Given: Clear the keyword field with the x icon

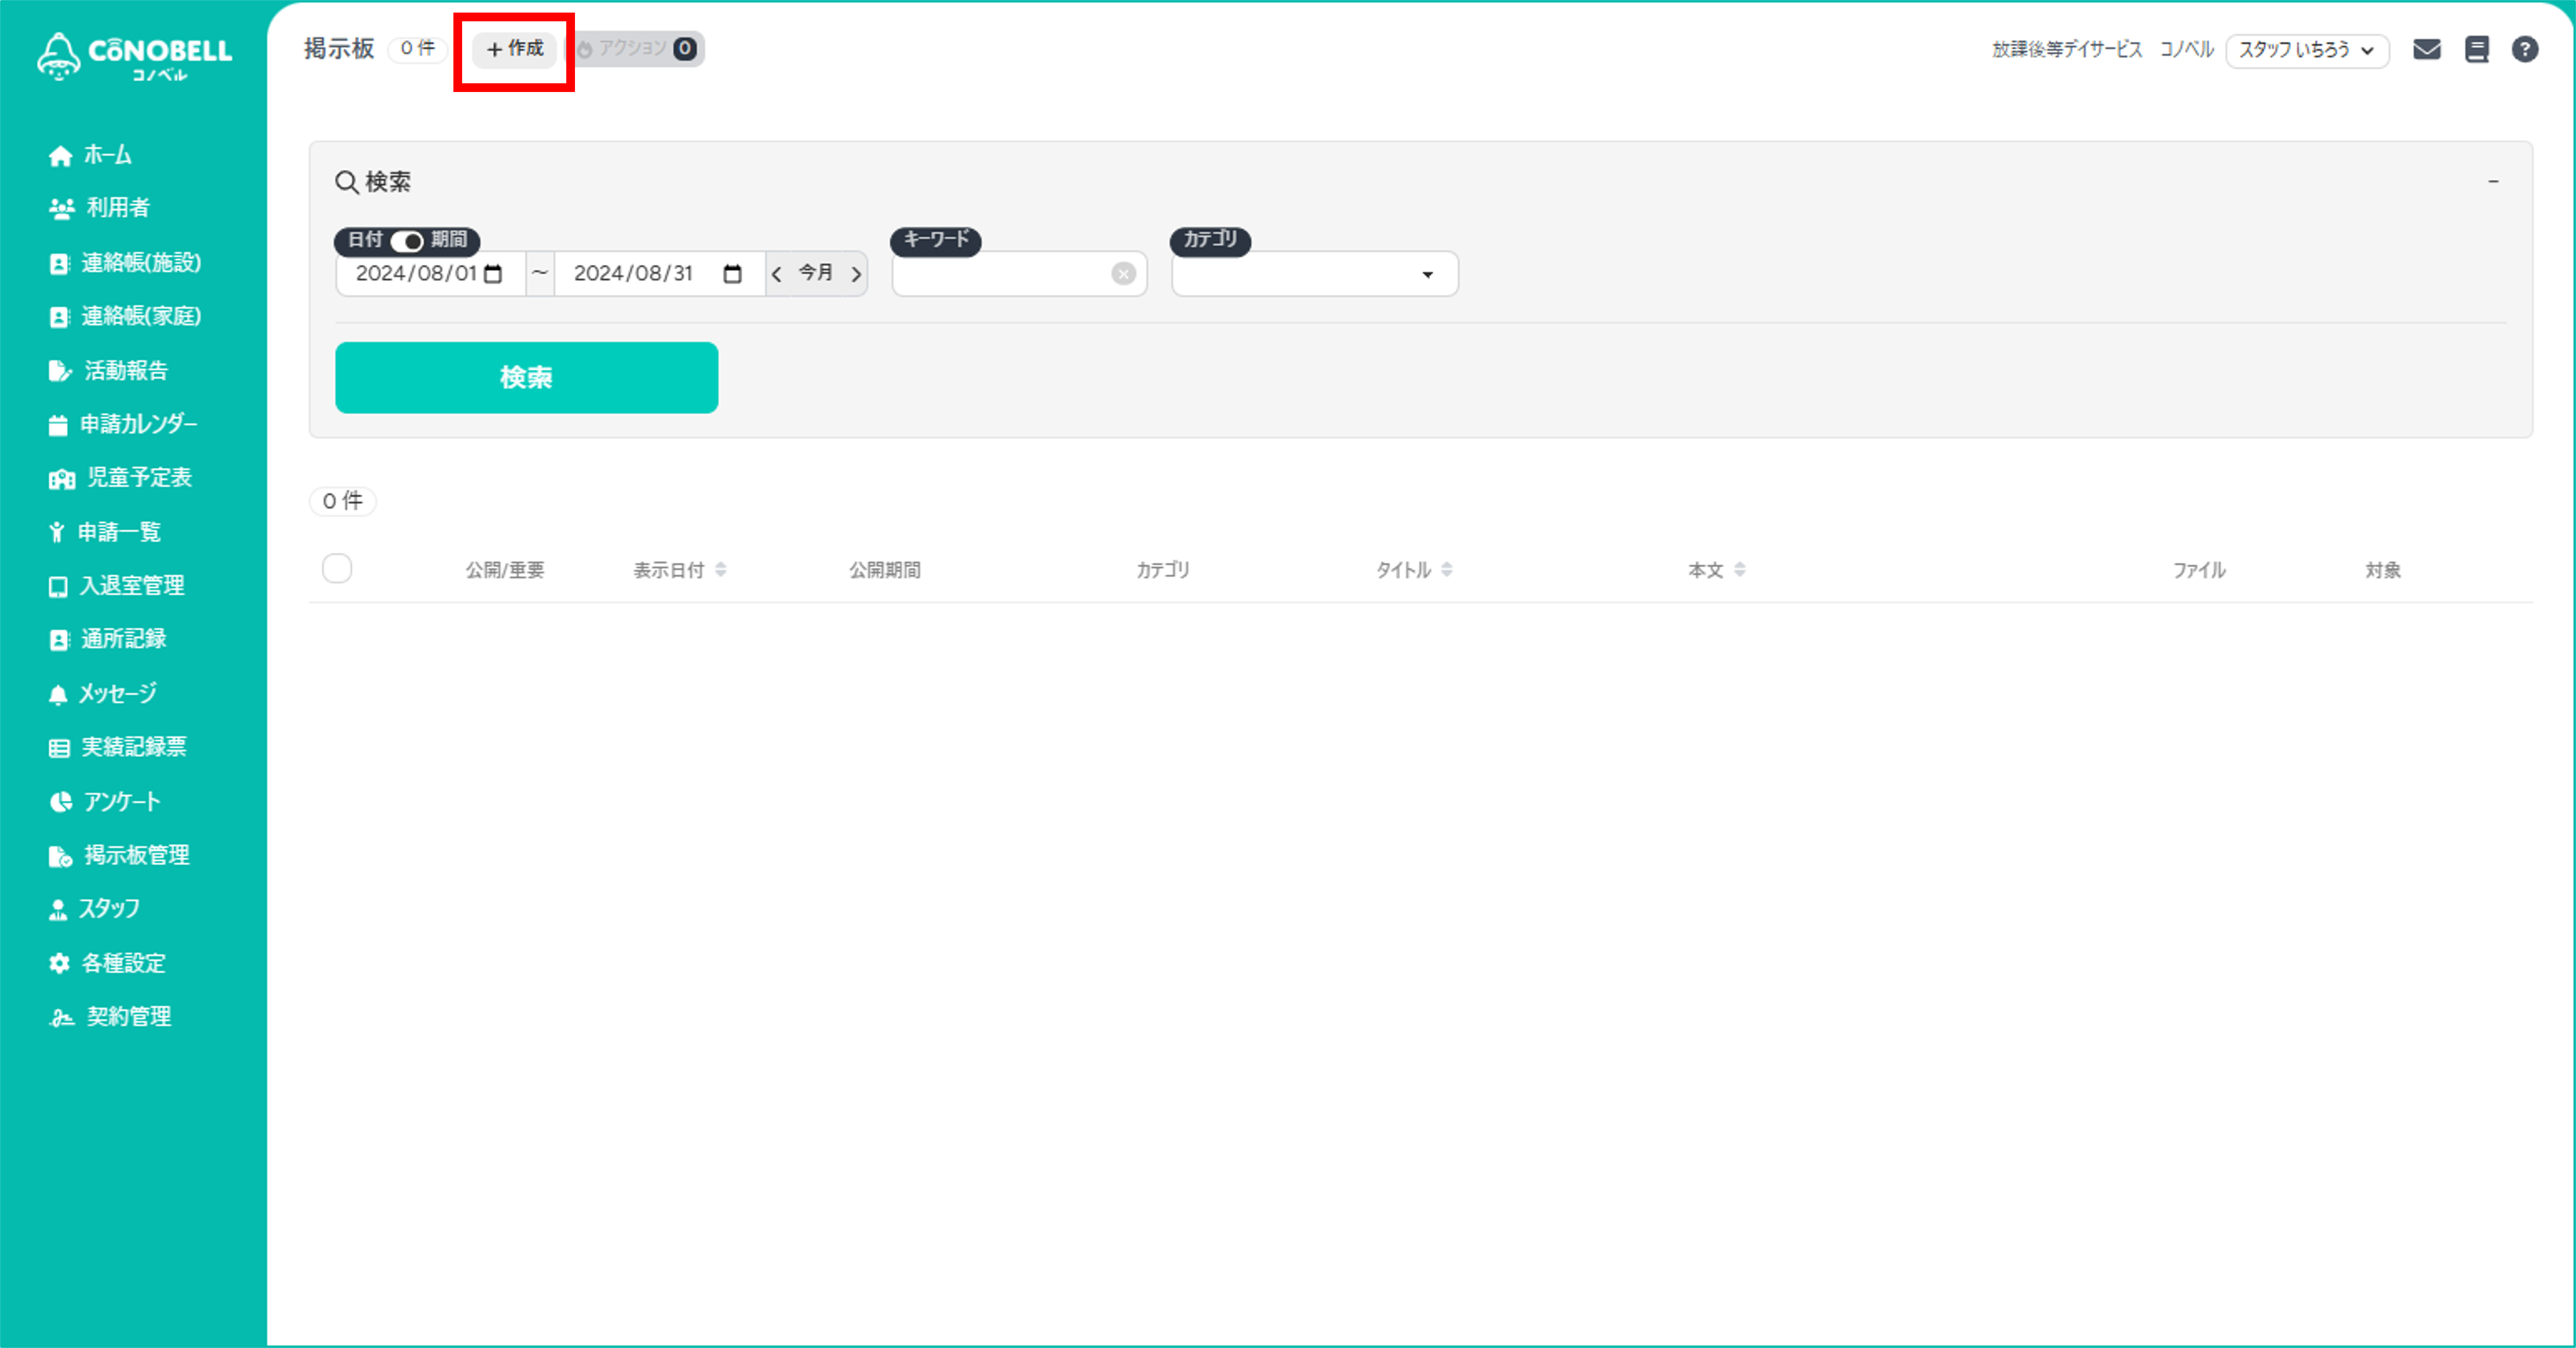Looking at the screenshot, I should 1124,274.
